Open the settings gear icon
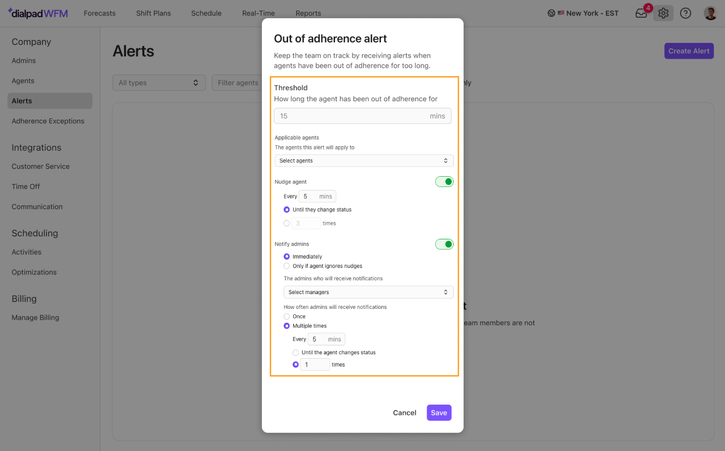The width and height of the screenshot is (725, 451). (x=663, y=13)
